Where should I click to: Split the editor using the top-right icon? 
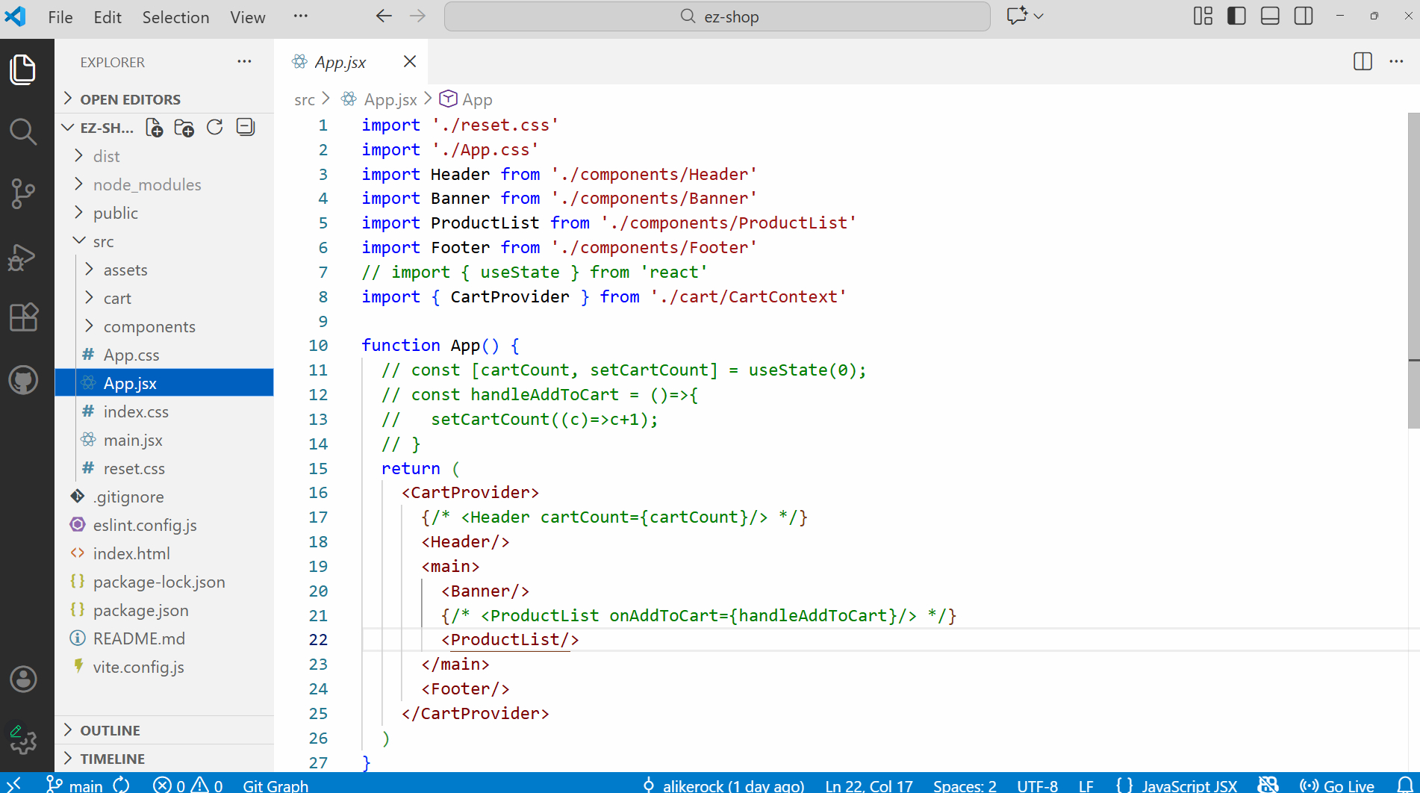1362,62
